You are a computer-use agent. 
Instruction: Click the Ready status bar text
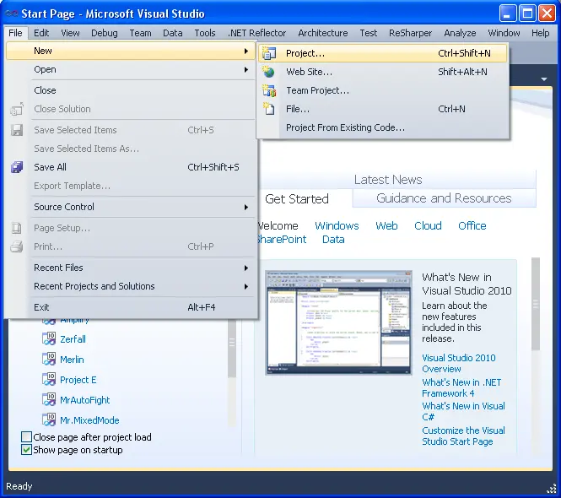point(19,486)
